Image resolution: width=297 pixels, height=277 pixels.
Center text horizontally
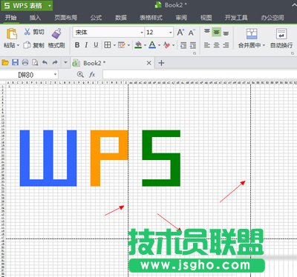216,45
